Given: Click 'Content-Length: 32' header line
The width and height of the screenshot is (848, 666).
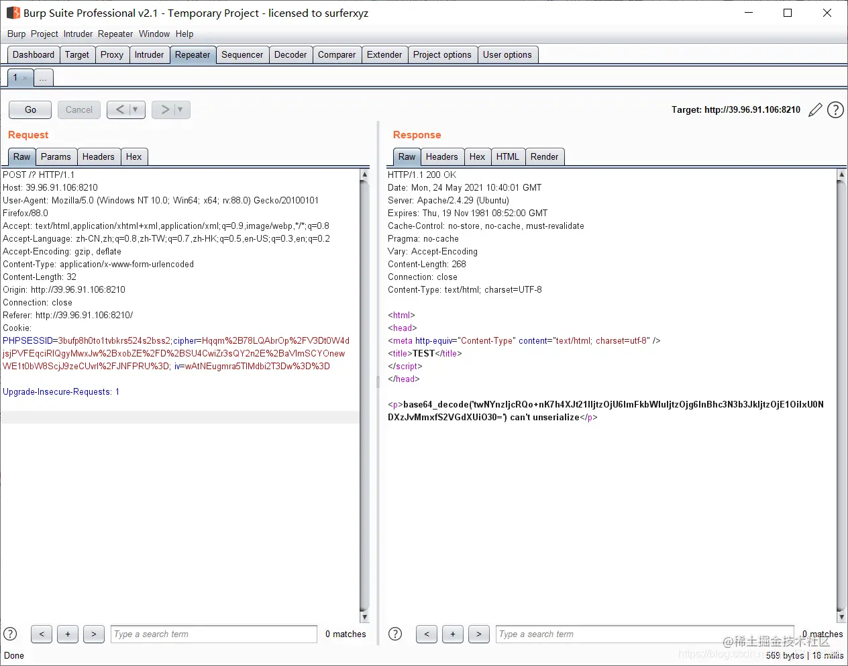Looking at the screenshot, I should click(x=40, y=277).
